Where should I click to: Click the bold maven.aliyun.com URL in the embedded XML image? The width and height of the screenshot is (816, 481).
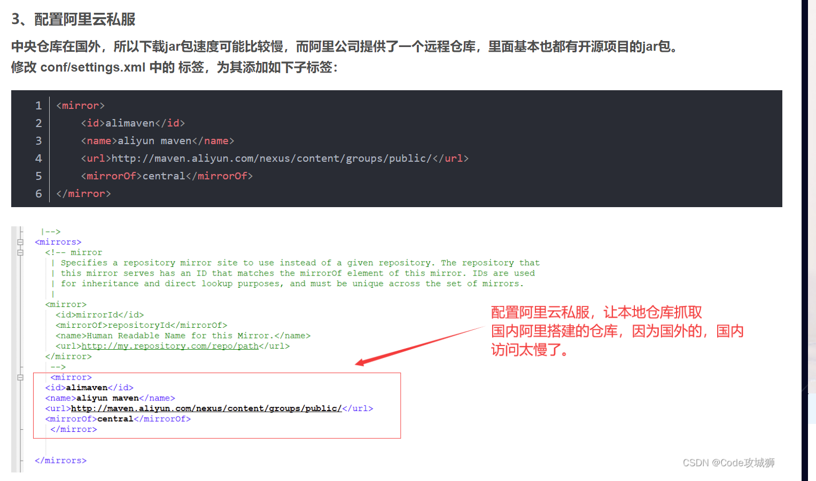click(206, 408)
